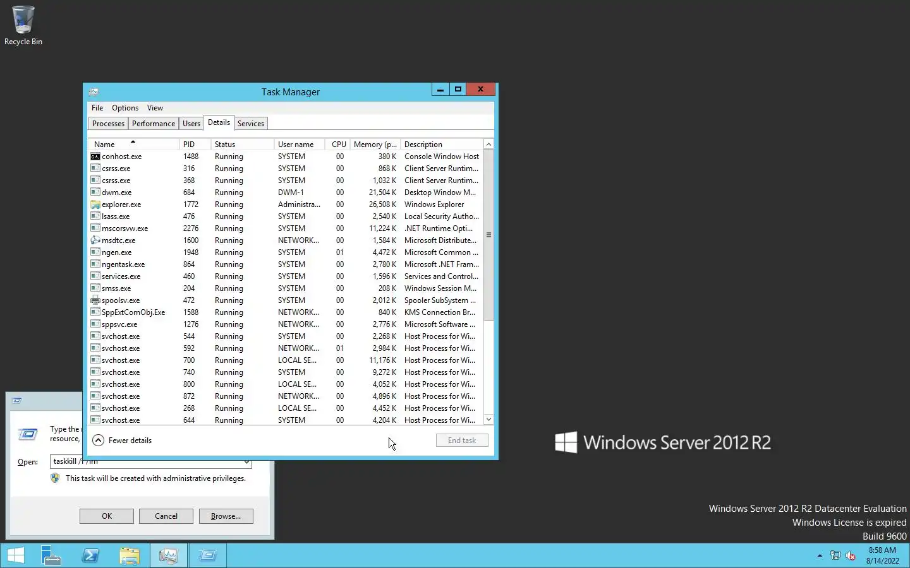The width and height of the screenshot is (910, 568).
Task: Show hidden system tray icons
Action: pos(820,556)
